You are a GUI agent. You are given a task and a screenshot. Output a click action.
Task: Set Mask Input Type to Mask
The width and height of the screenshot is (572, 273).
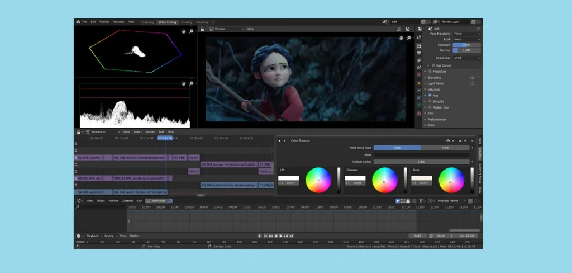pos(445,148)
